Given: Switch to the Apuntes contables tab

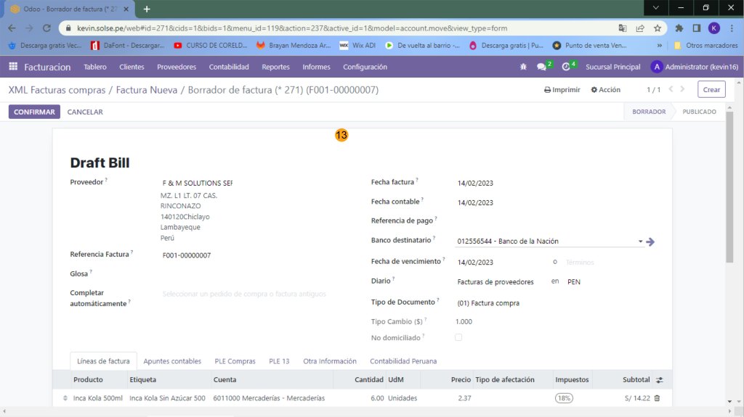Looking at the screenshot, I should [x=172, y=361].
